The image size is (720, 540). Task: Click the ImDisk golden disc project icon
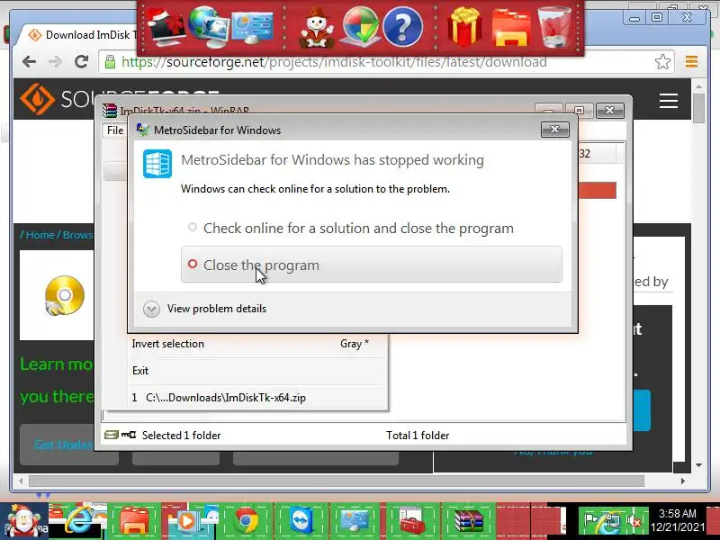pos(64,295)
